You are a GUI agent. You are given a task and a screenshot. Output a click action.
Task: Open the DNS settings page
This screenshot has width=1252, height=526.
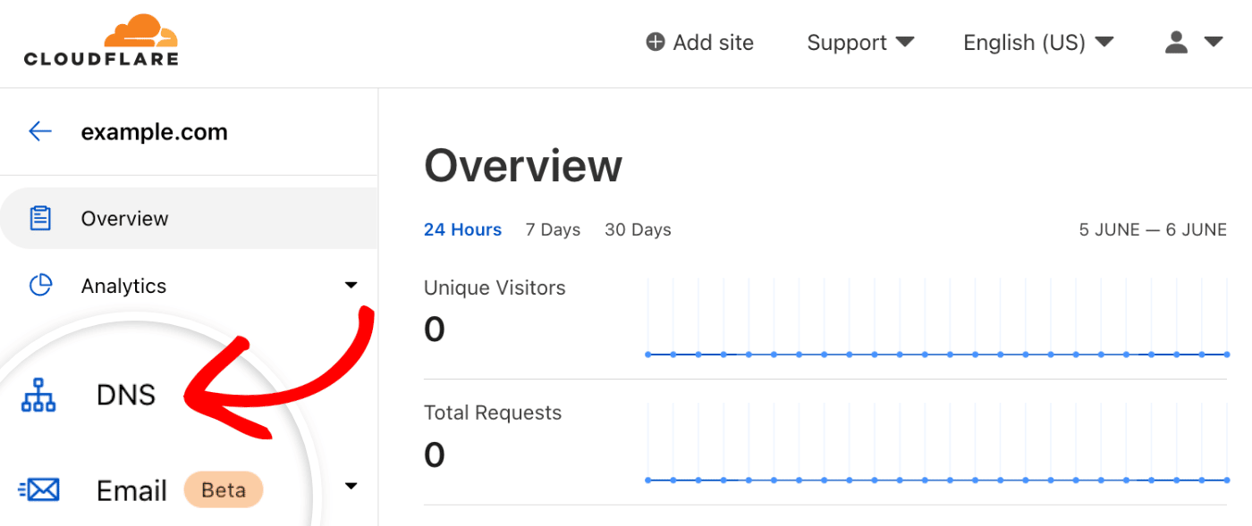point(126,395)
